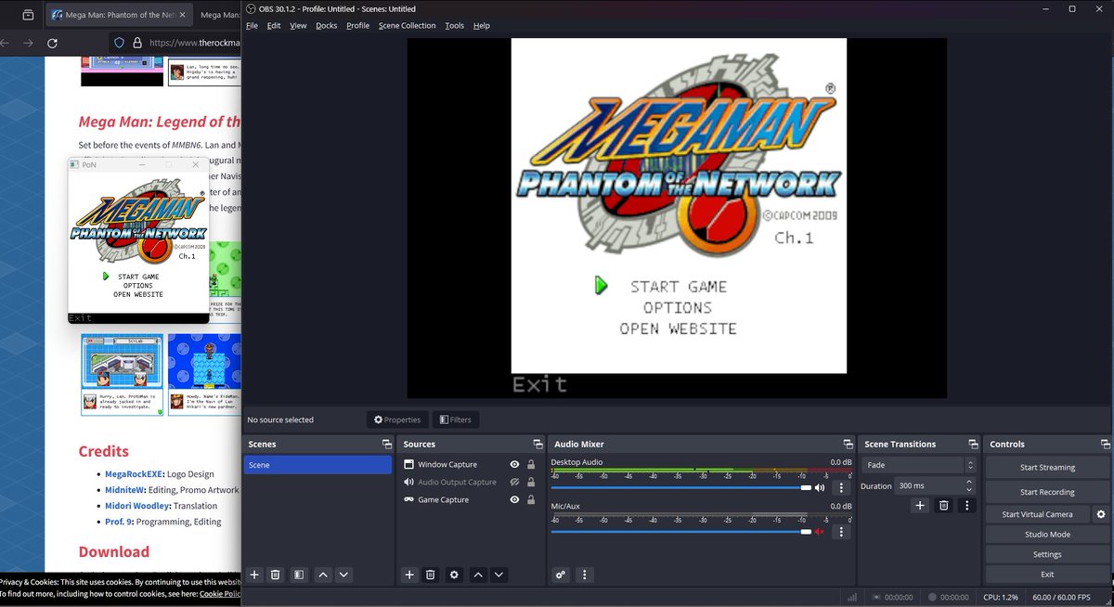Open advanced audio properties gears icon
This screenshot has height=607, width=1114.
coord(561,575)
